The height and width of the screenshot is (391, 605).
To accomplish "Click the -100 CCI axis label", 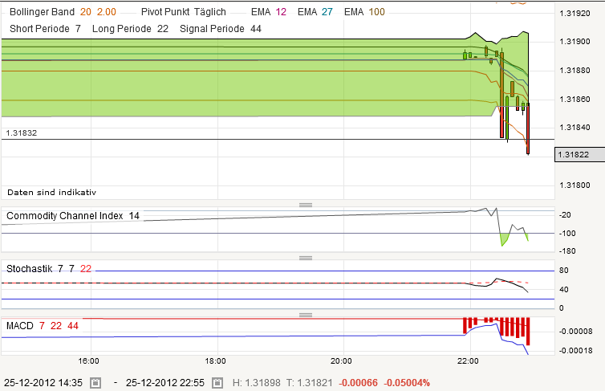I will pyautogui.click(x=567, y=233).
